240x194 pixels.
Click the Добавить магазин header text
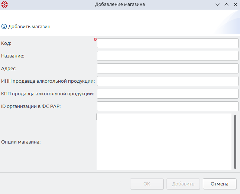[29, 27]
